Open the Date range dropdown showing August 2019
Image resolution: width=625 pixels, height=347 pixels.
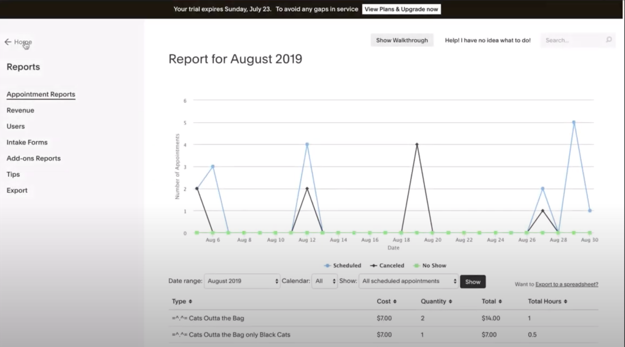click(x=242, y=281)
